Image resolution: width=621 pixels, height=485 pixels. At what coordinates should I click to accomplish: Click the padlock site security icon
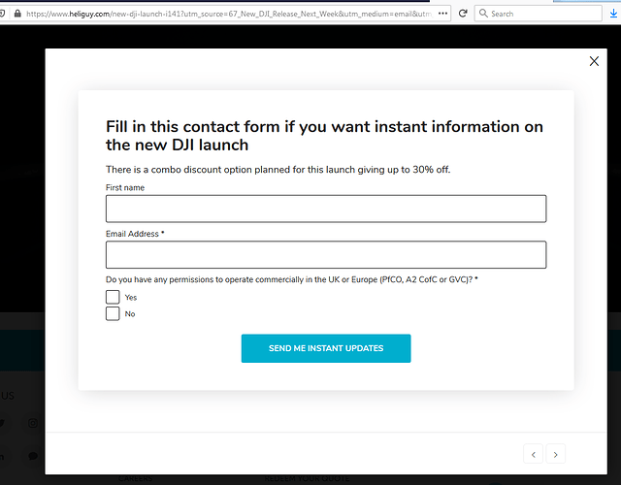(17, 14)
